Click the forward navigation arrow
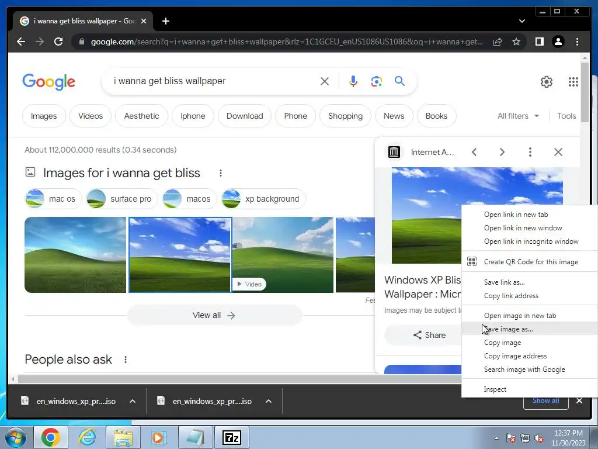598x449 pixels. [40, 42]
